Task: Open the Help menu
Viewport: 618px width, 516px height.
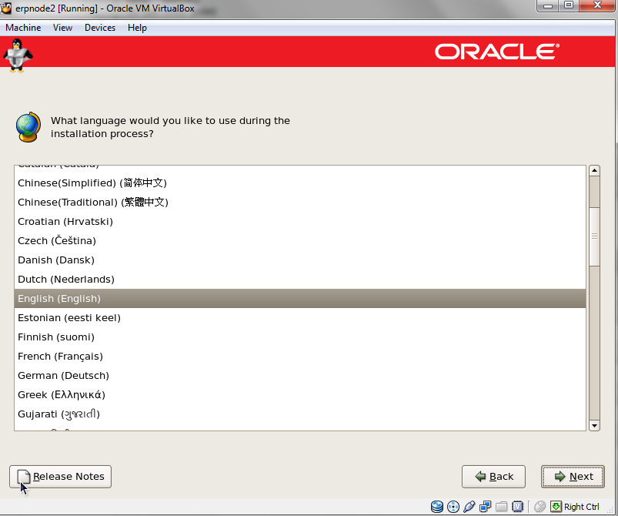Action: tap(137, 28)
